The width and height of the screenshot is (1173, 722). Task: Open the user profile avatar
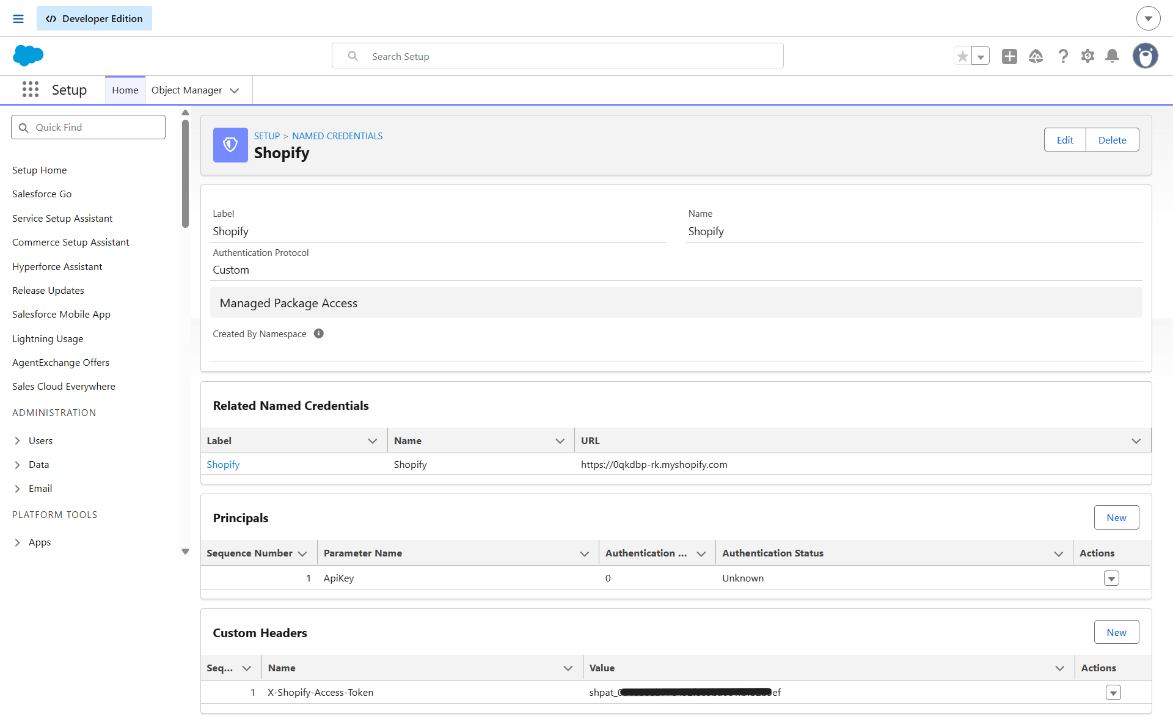[1145, 56]
